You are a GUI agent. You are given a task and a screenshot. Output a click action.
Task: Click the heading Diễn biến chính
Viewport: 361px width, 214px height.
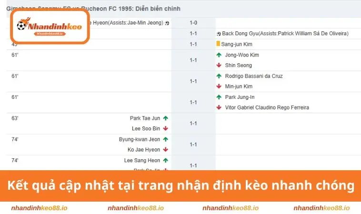coord(158,9)
